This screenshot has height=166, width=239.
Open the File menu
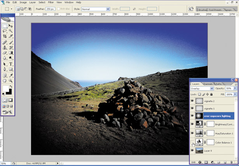[x=8, y=2]
